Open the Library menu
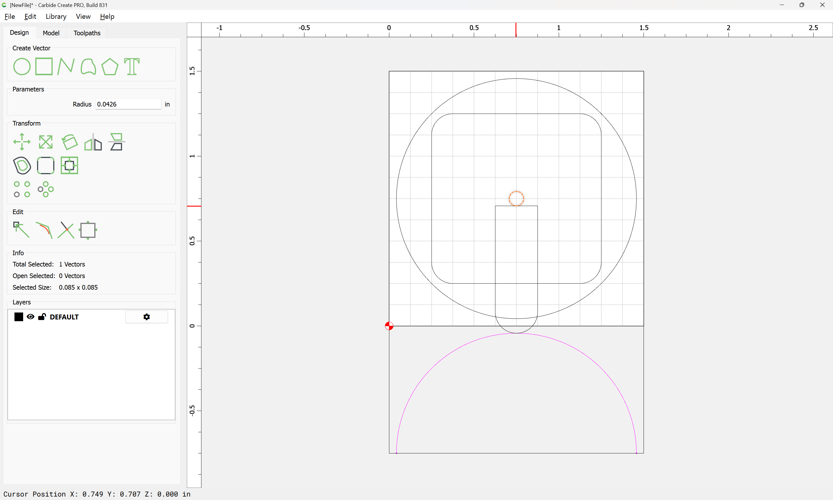The image size is (833, 500). [x=56, y=16]
